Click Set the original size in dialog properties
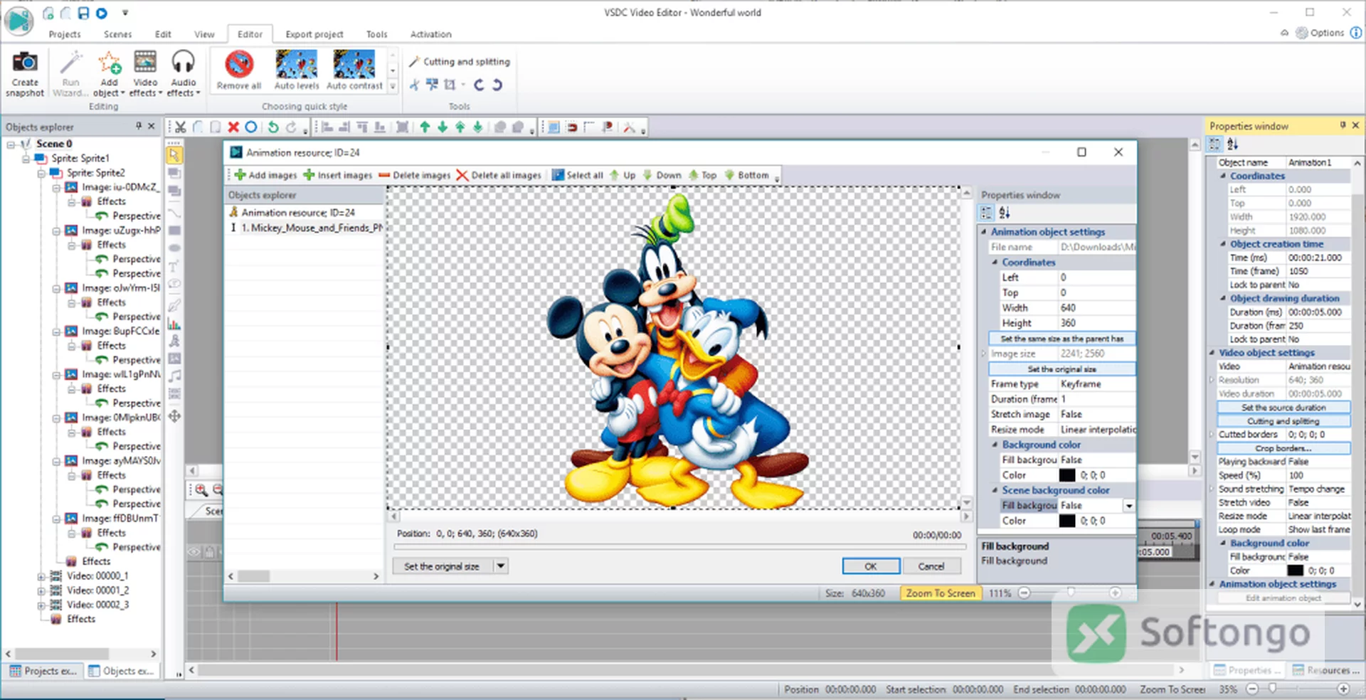The width and height of the screenshot is (1366, 700). click(x=1061, y=369)
